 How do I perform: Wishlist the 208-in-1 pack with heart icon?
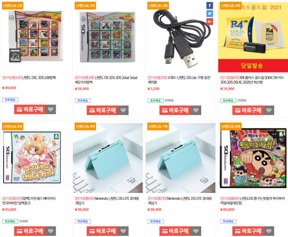click(51, 109)
